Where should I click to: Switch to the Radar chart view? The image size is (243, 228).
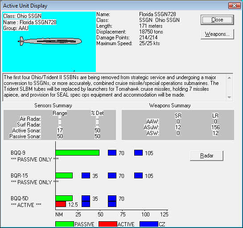click(206, 156)
